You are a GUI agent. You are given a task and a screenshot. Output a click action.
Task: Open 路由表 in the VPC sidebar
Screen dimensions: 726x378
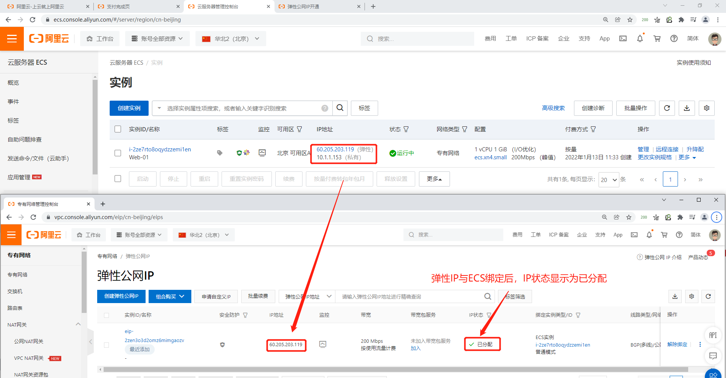[15, 308]
